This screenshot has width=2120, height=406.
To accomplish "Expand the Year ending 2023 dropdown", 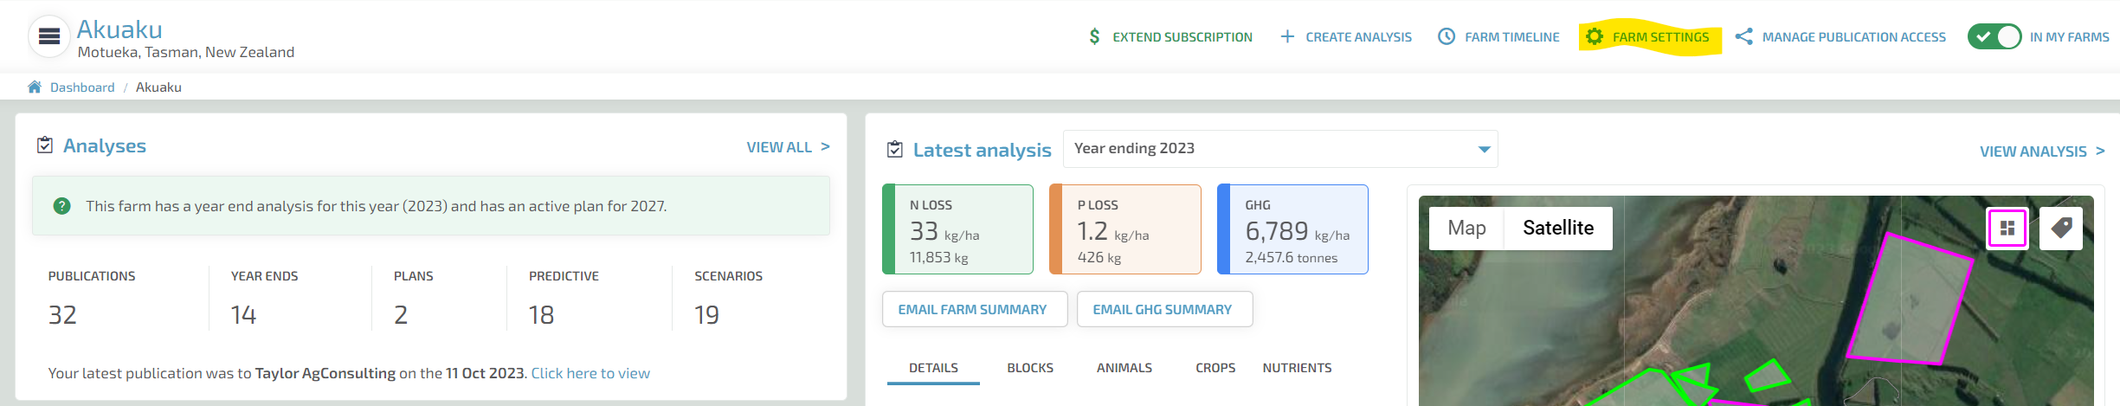I will click(x=1280, y=149).
